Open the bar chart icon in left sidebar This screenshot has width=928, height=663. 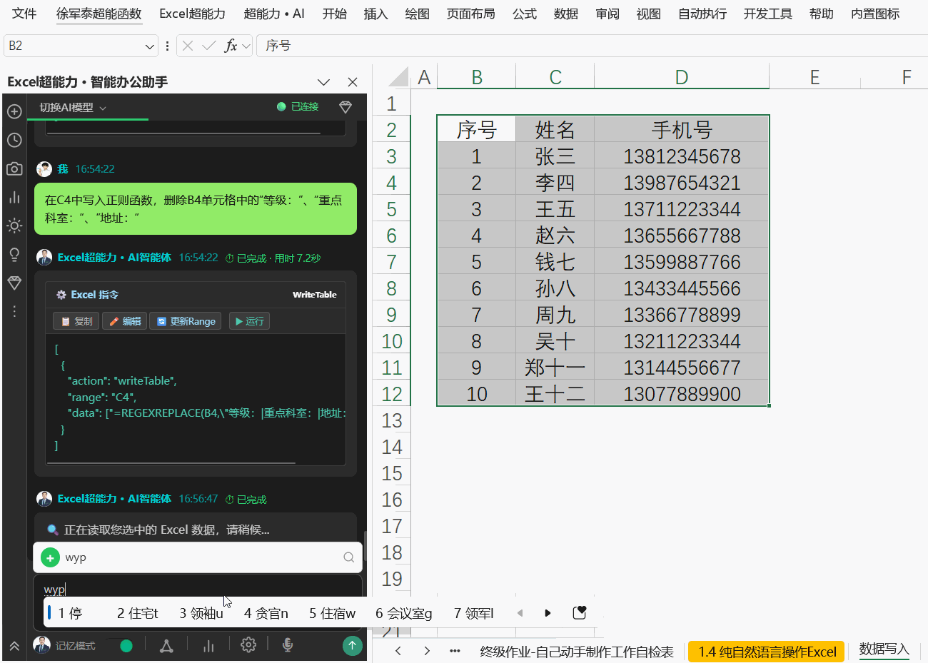click(x=14, y=197)
